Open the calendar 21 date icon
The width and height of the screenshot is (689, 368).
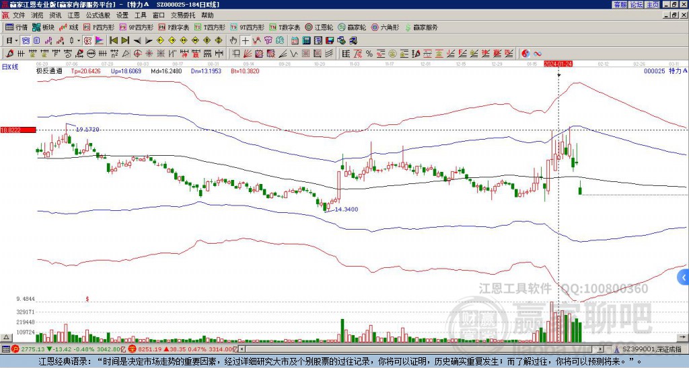pos(295,40)
